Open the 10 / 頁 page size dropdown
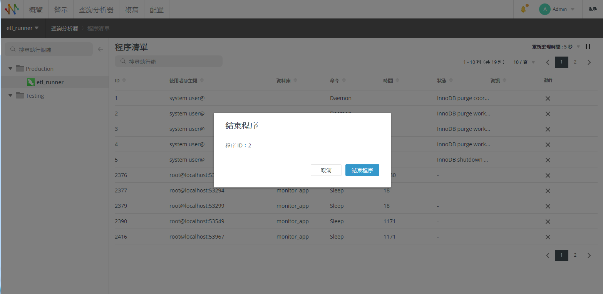 524,62
